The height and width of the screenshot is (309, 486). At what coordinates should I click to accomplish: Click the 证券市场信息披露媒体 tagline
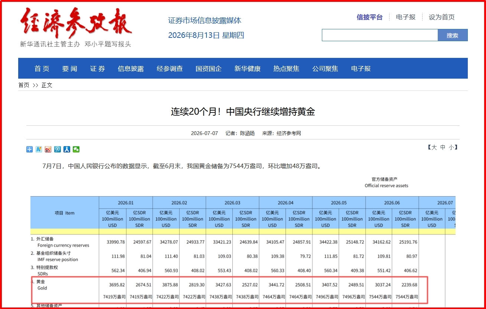[205, 20]
